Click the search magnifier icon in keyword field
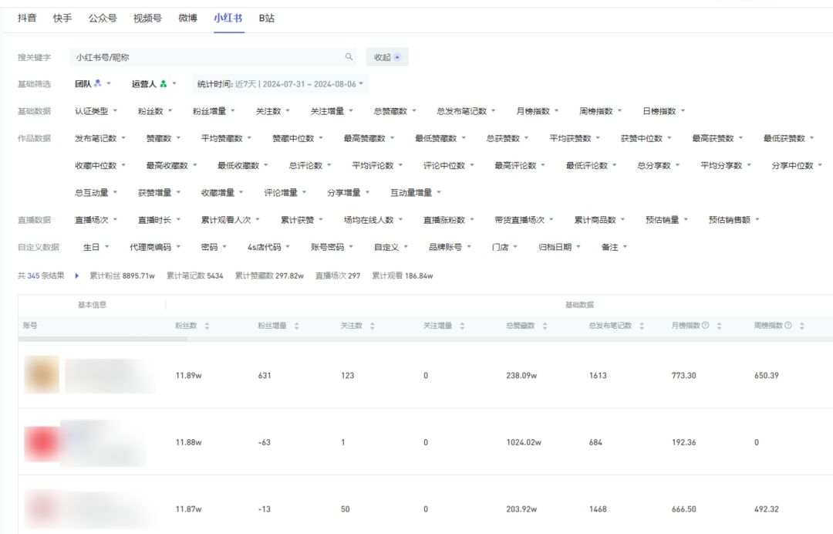Image resolution: width=833 pixels, height=534 pixels. (348, 57)
